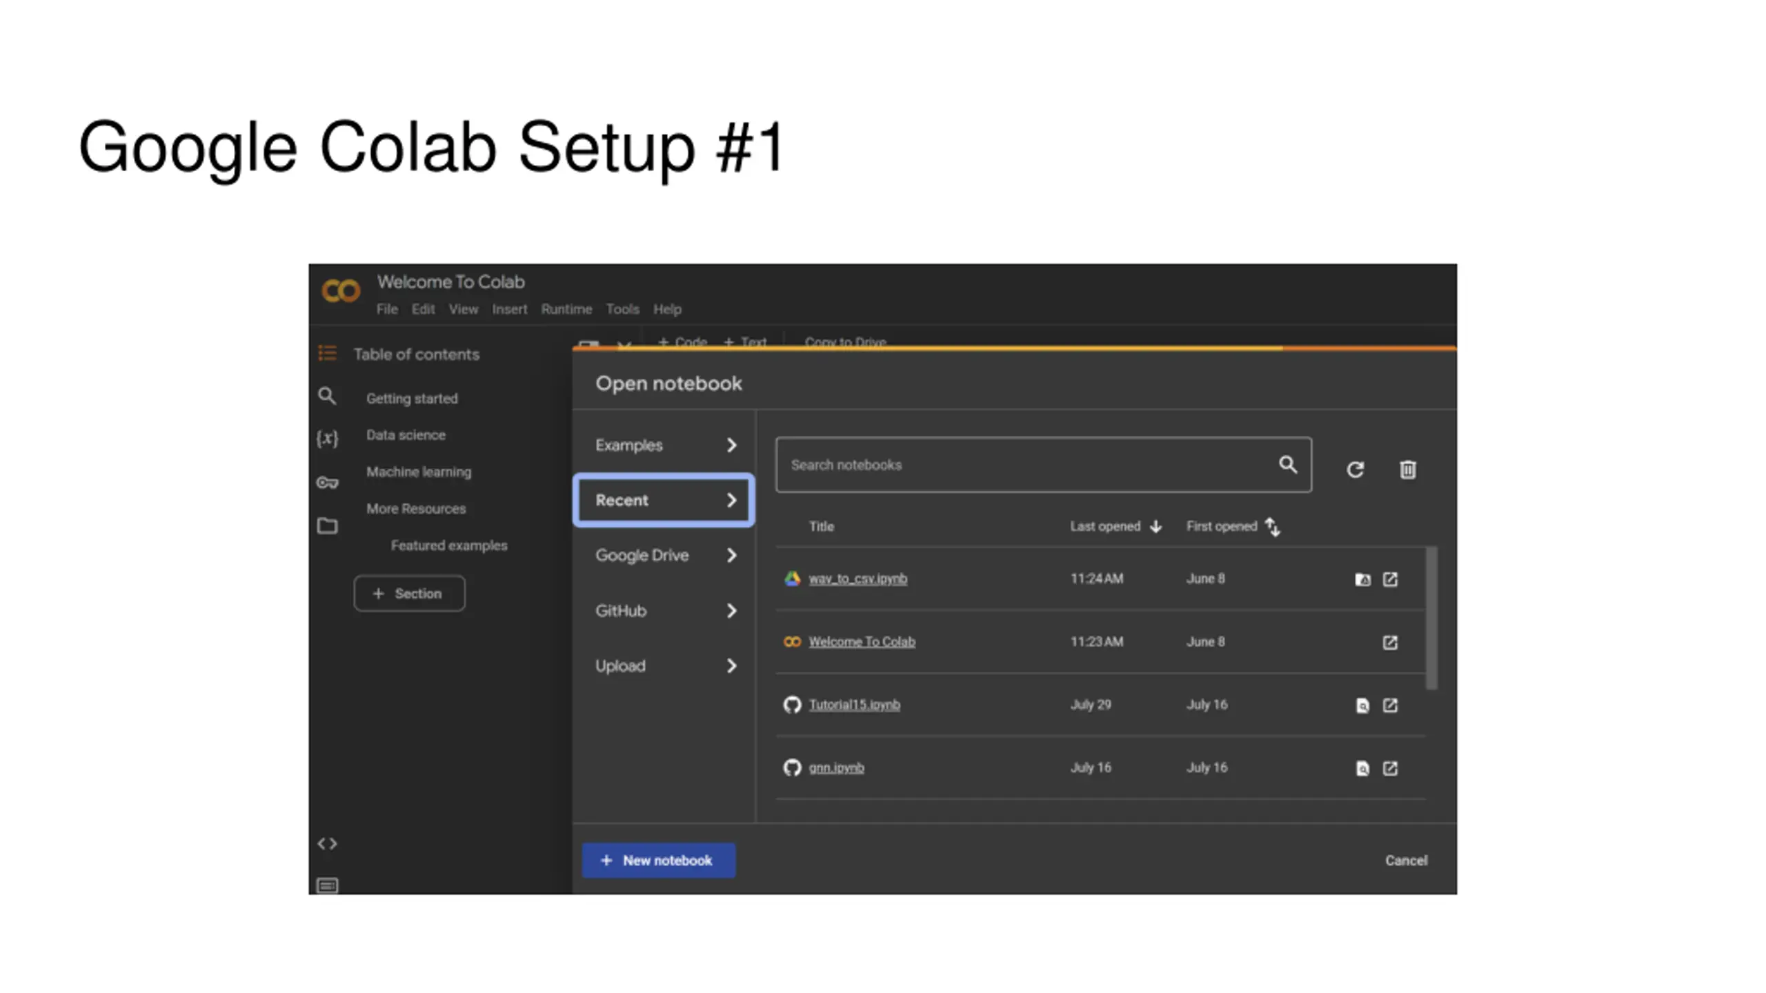
Task: Open the wav_to_csv.ipynb link
Action: point(857,579)
